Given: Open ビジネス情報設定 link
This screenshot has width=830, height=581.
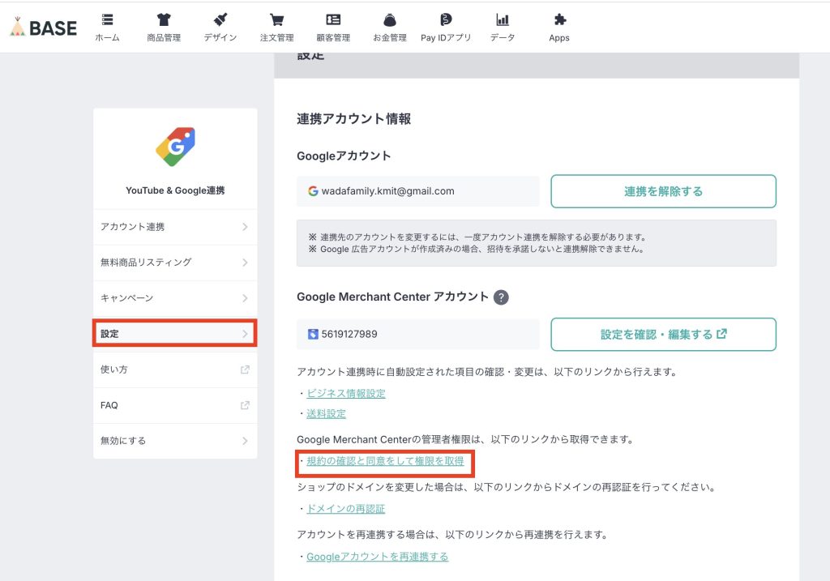Looking at the screenshot, I should click(346, 393).
